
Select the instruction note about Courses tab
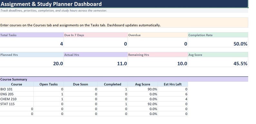coord(81,25)
